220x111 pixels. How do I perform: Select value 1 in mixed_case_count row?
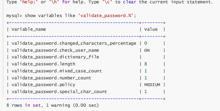pyautogui.click(x=146, y=71)
